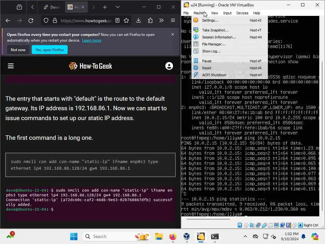The image size is (325, 244).
Task: Click the Settings gear icon in Machine menu
Action: tap(196, 20)
